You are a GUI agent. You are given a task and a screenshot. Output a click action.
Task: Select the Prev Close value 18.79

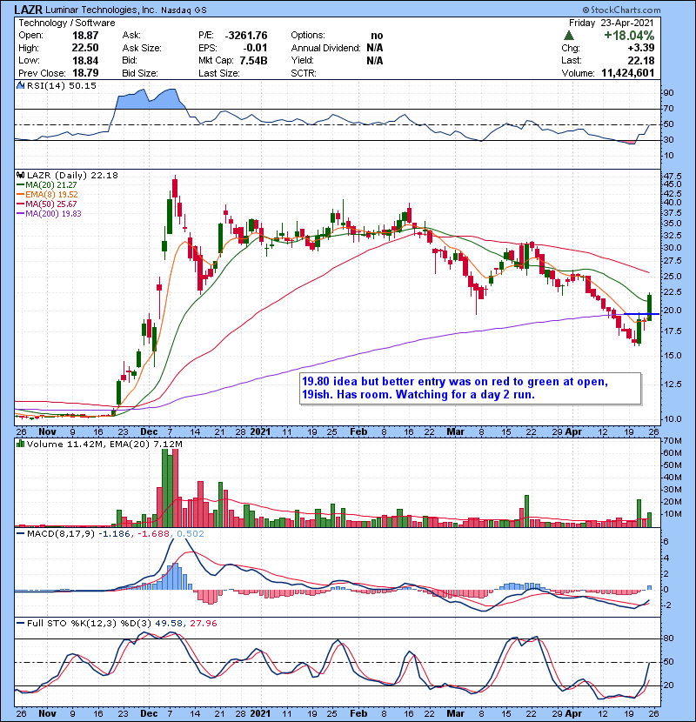pyautogui.click(x=85, y=73)
